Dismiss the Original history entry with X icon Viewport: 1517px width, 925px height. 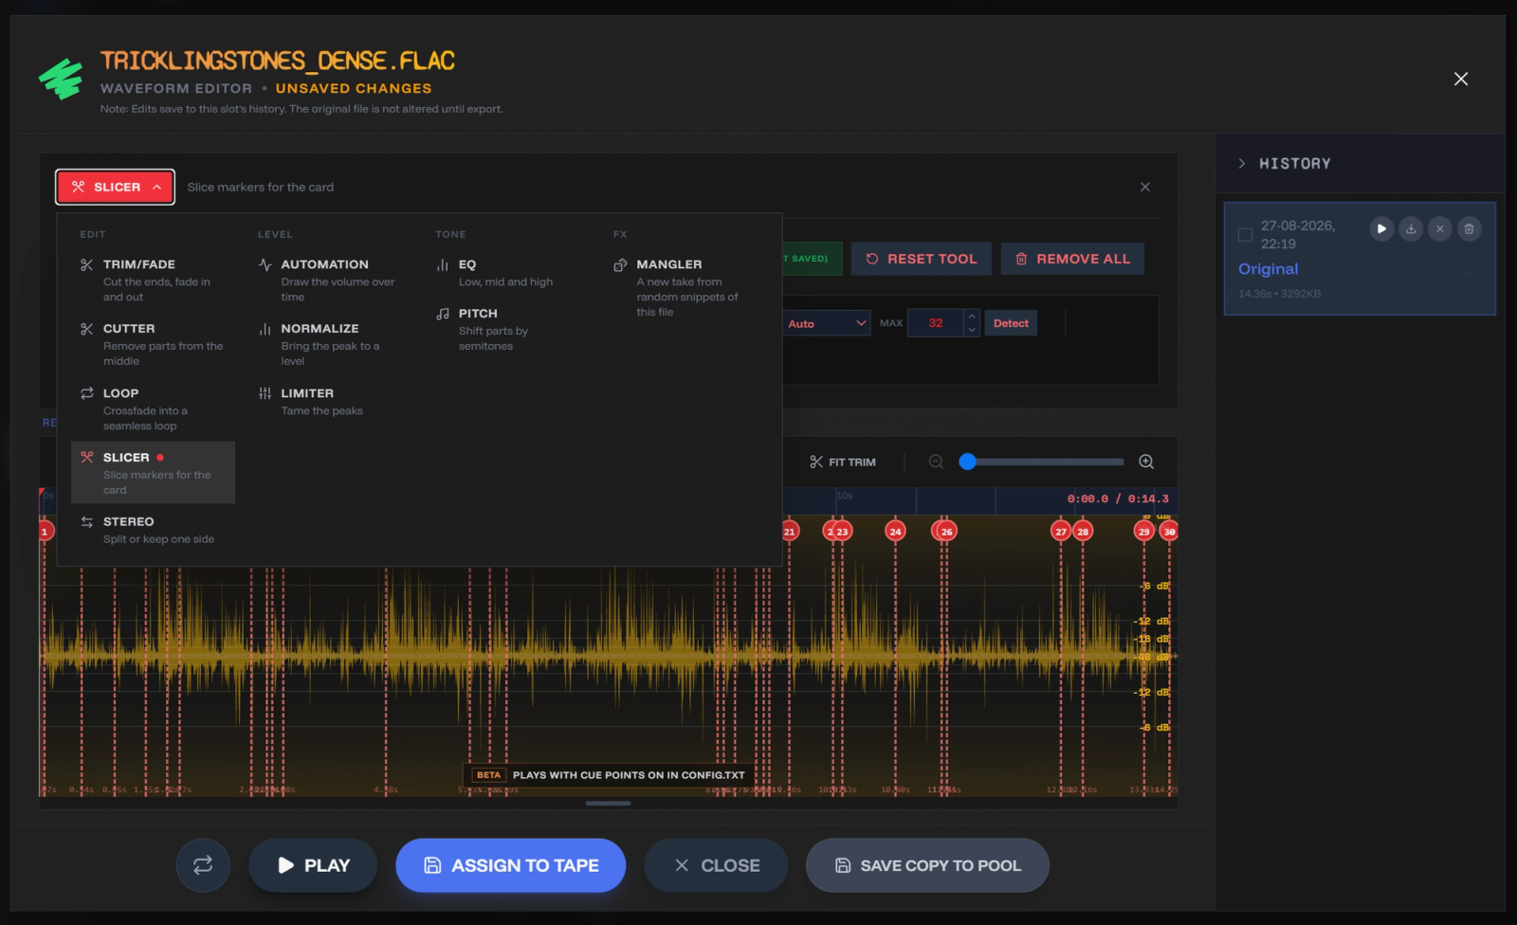1439,228
